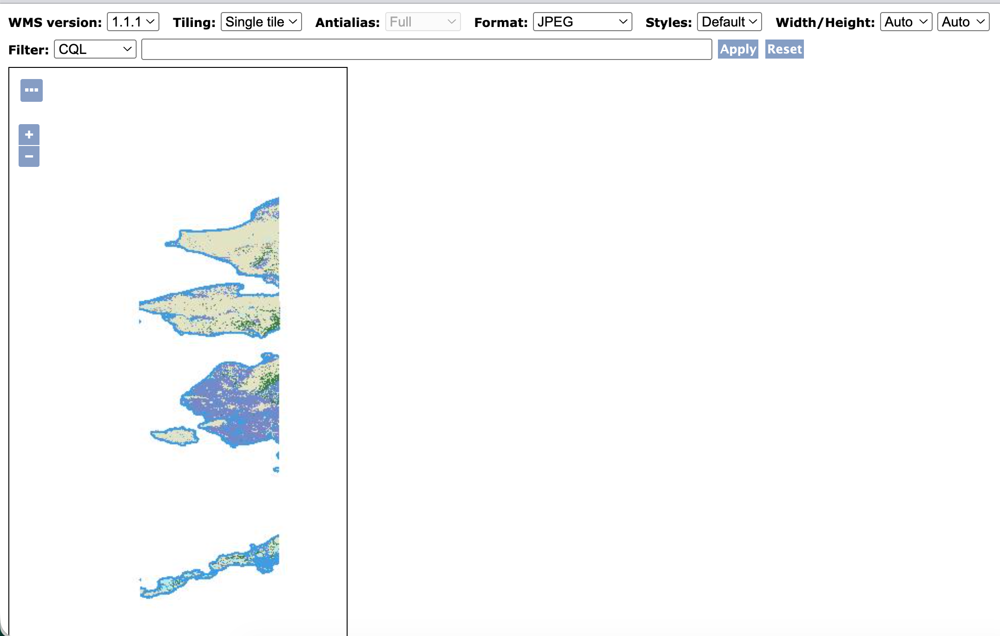Expand the Tiling dropdown showing Single tile

tap(261, 22)
